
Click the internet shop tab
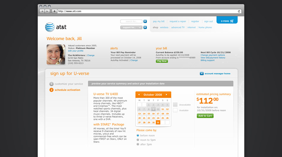pyautogui.click(x=191, y=28)
